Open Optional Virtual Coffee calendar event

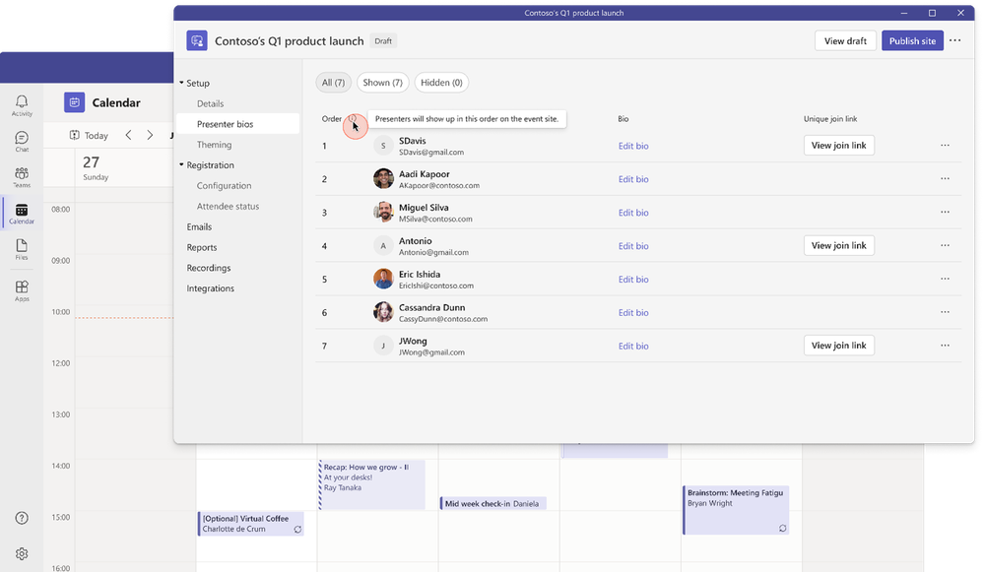251,523
